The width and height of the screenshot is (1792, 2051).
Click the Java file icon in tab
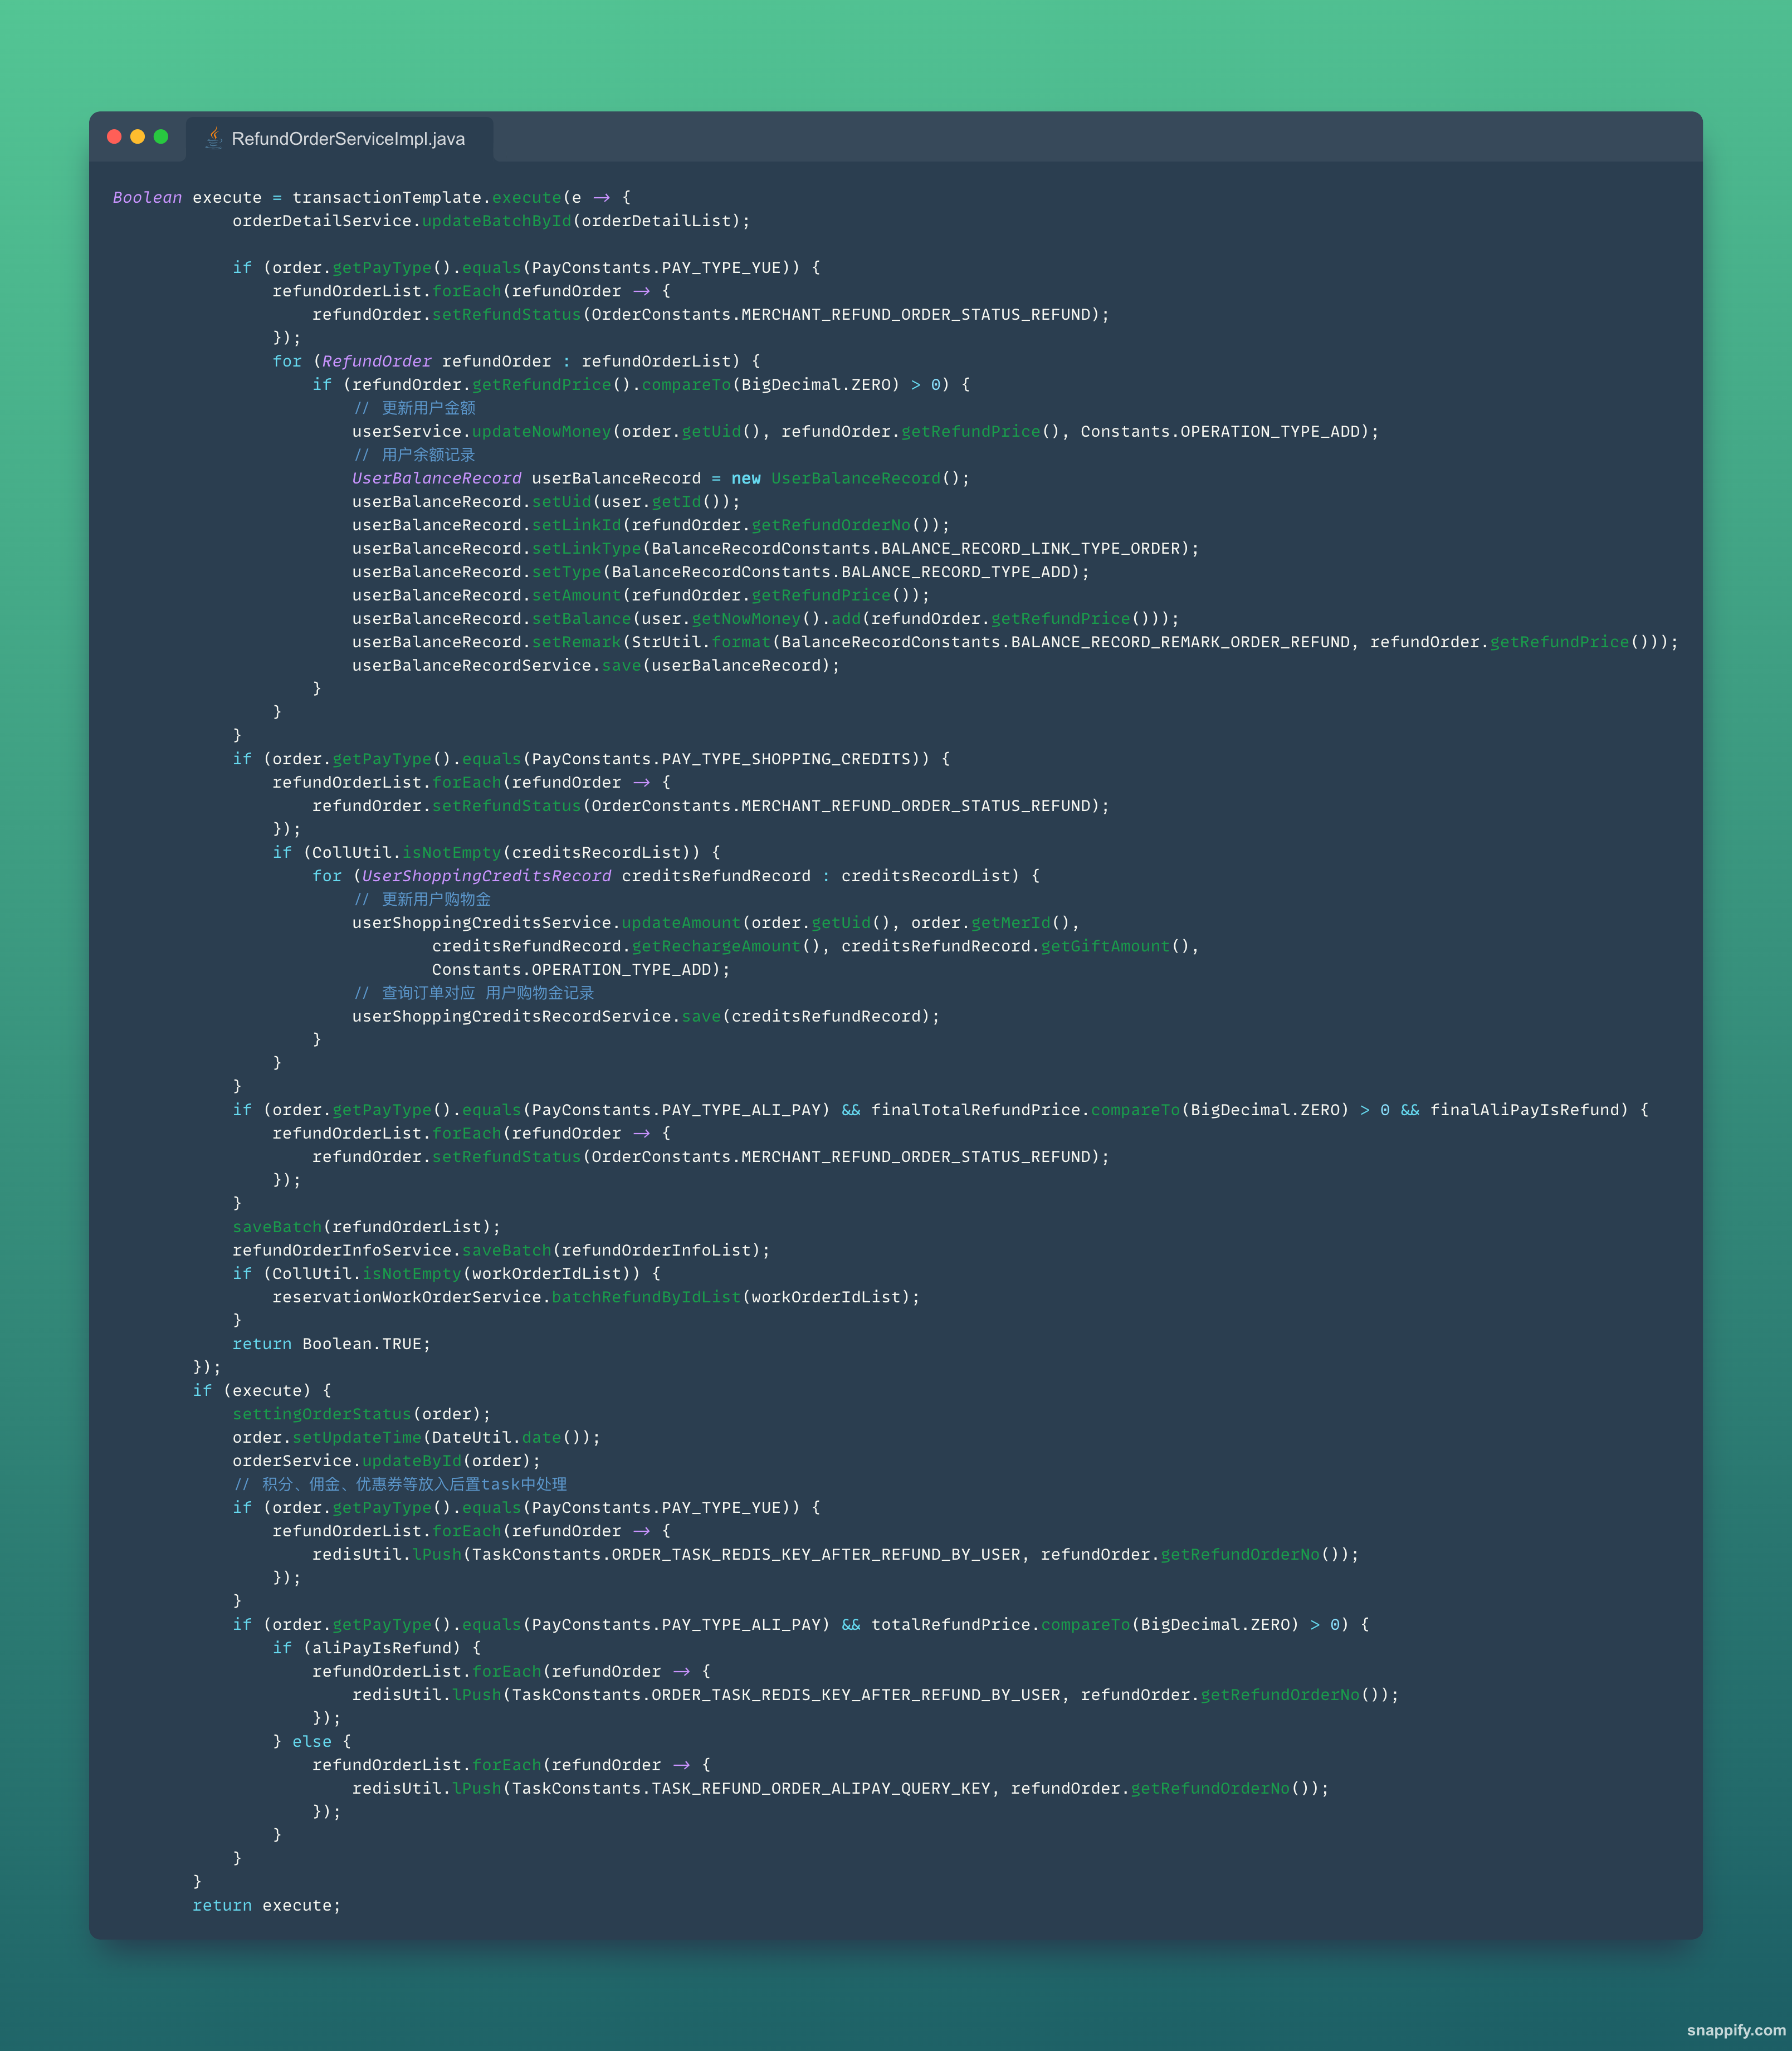(x=214, y=138)
